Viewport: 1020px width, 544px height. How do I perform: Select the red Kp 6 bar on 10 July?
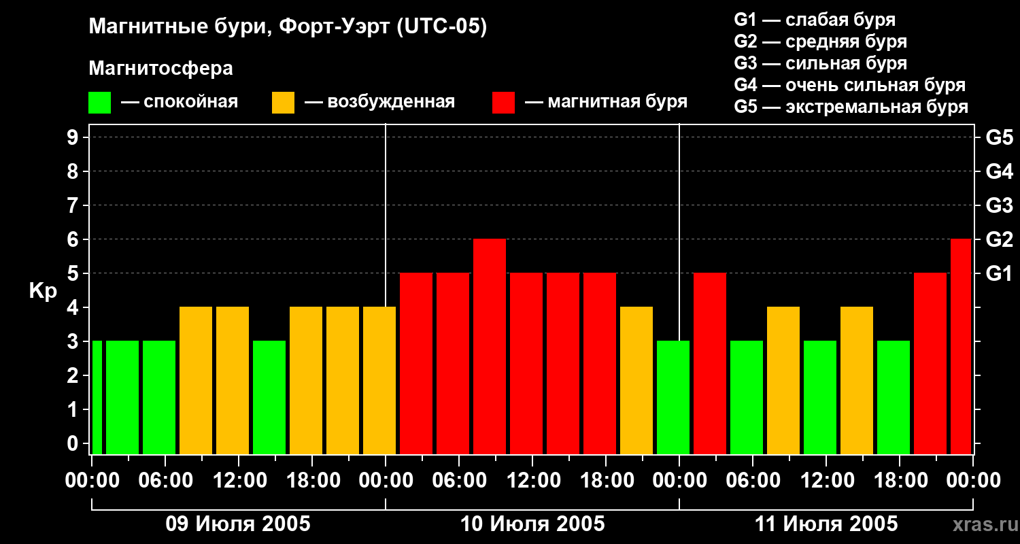(x=490, y=347)
